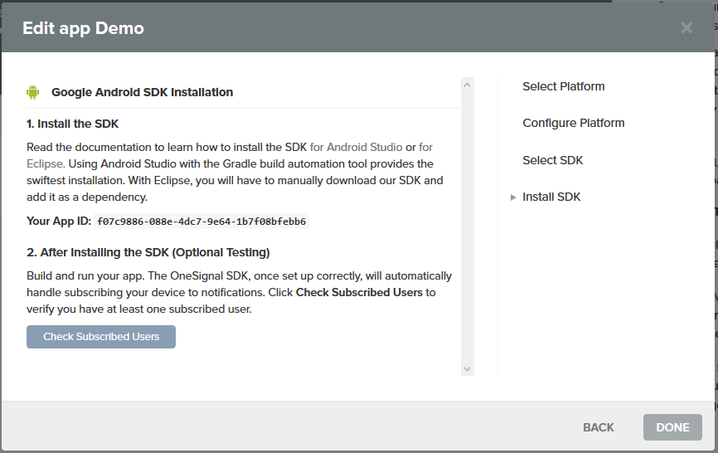This screenshot has width=718, height=453.
Task: Click the green Android robot icon
Action: 33,92
